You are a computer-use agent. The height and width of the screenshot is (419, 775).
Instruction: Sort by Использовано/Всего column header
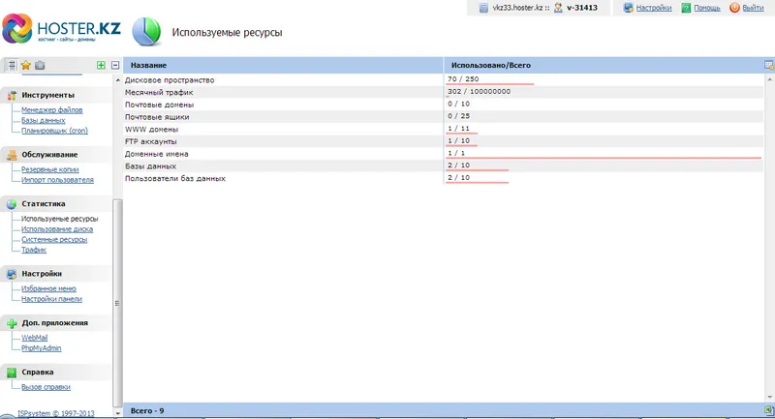click(x=603, y=65)
